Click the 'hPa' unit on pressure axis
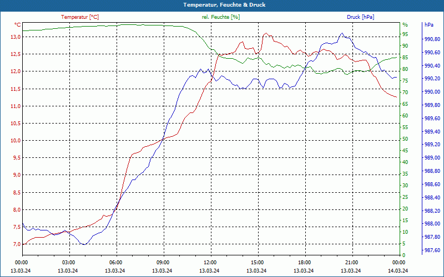The width and height of the screenshot is (444, 277). pos(429,25)
